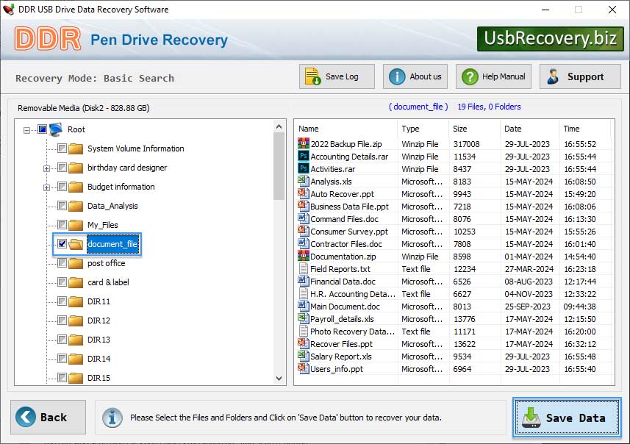Check the post office checkbox
The width and height of the screenshot is (630, 444).
coord(62,262)
